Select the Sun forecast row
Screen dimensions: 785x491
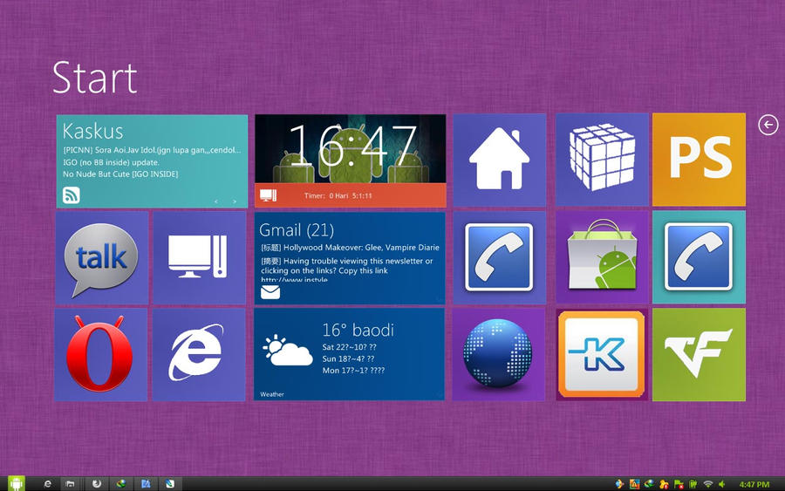click(x=348, y=358)
